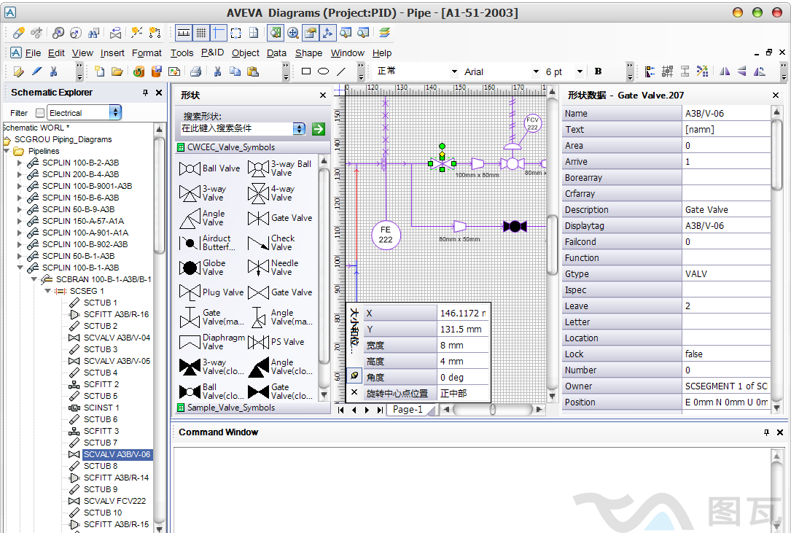Click the Schematic Explorer vertical scrollbar thumb

[x=159, y=195]
